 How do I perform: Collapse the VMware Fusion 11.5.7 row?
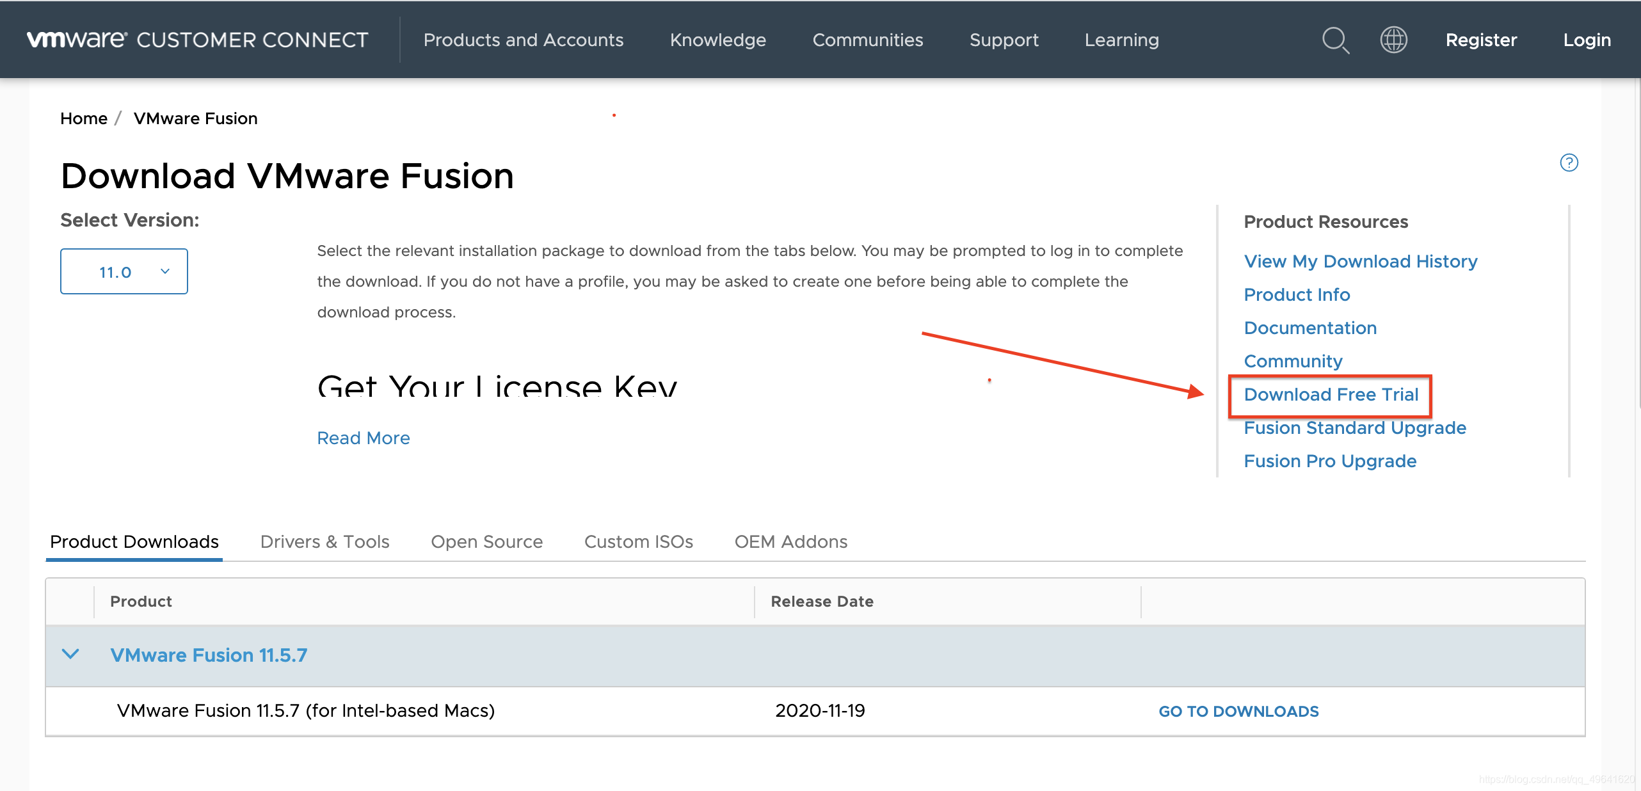[x=70, y=655]
